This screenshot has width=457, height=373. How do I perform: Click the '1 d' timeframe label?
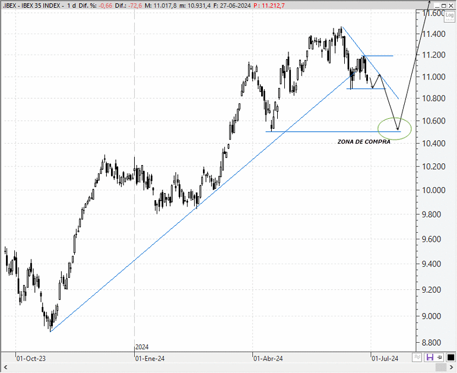click(x=72, y=5)
